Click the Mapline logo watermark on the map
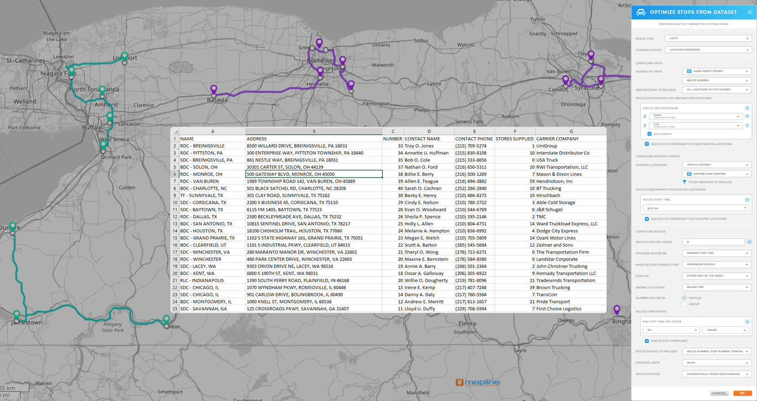The image size is (757, 401). click(478, 382)
